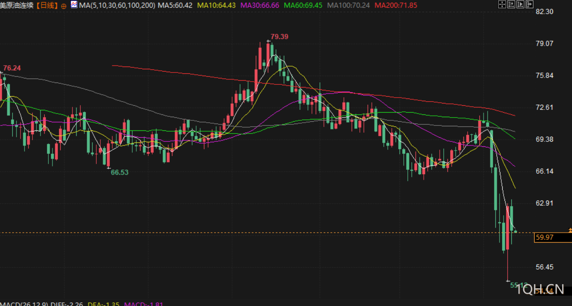Click the red MA200:71.85 label
This screenshot has height=306, width=572.
coord(395,5)
